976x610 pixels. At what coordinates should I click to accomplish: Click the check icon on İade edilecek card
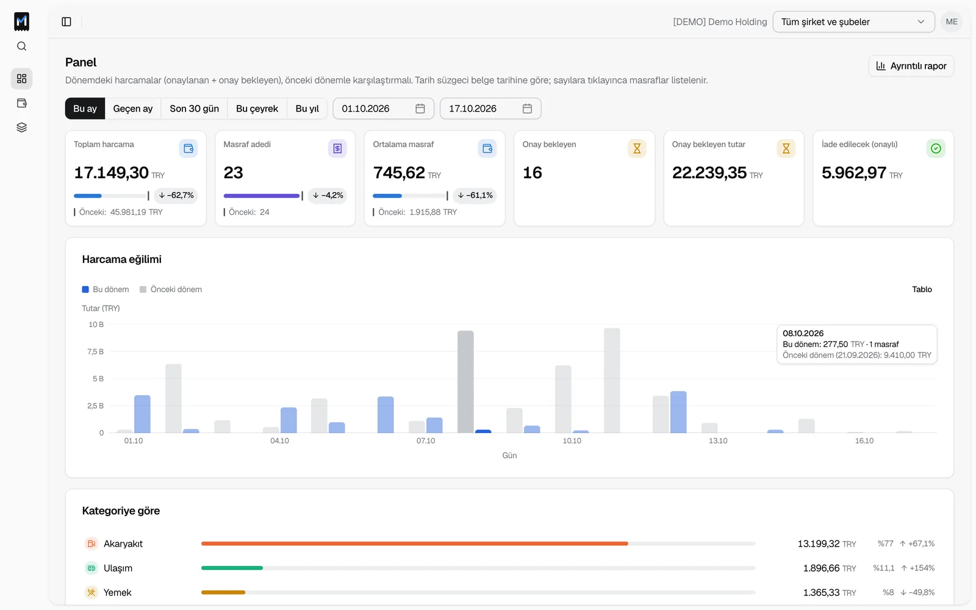(936, 148)
